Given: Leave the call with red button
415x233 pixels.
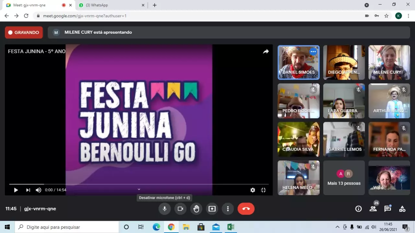Looking at the screenshot, I should tap(246, 209).
